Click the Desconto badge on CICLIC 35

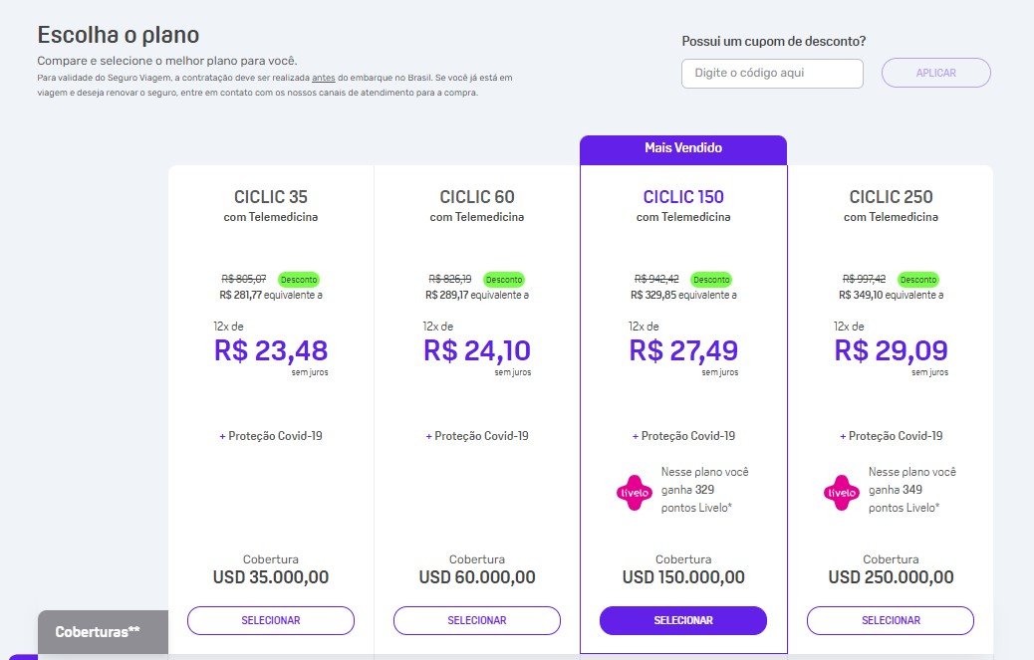(299, 280)
